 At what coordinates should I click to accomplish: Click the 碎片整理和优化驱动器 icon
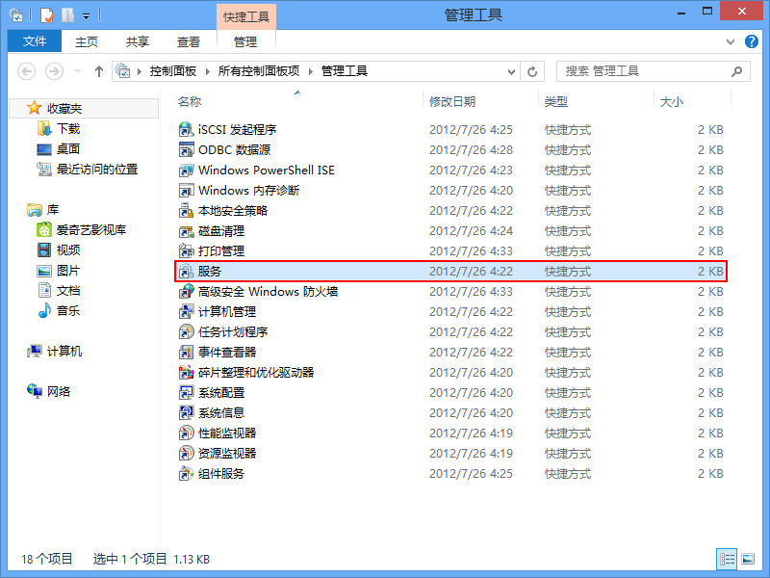click(186, 373)
